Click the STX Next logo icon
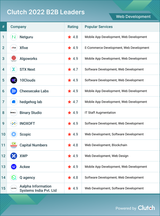This screenshot has height=216, width=160. pyautogui.click(x=14, y=69)
